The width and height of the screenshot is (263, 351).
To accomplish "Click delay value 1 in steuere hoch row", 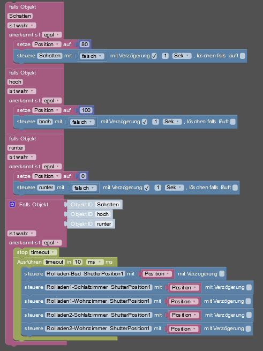I will point(155,122).
